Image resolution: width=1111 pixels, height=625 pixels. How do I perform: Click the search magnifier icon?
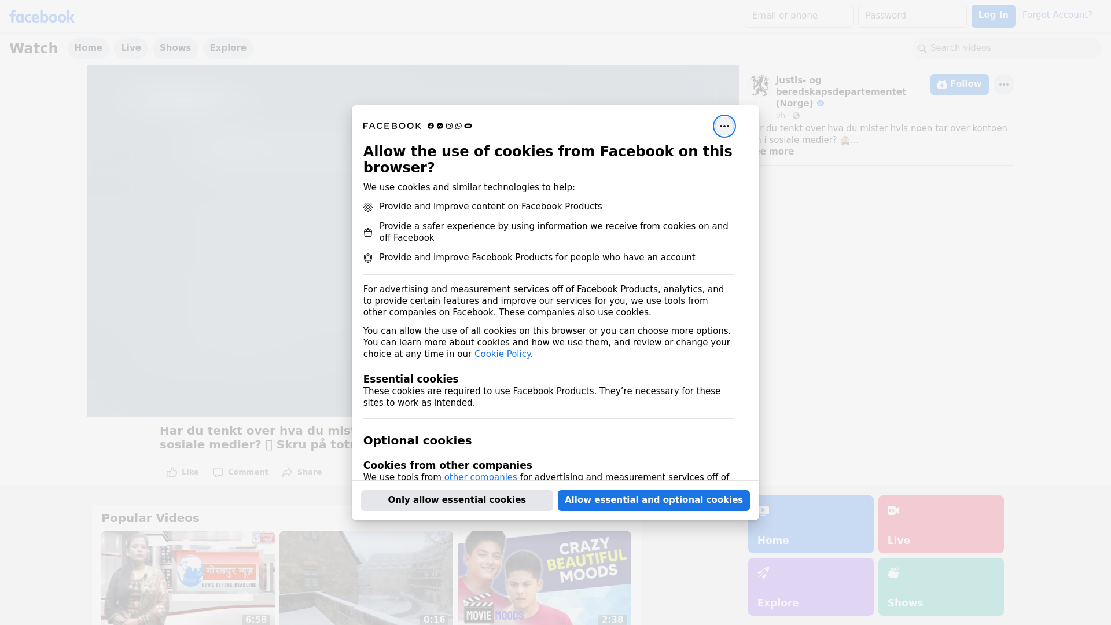click(x=922, y=49)
